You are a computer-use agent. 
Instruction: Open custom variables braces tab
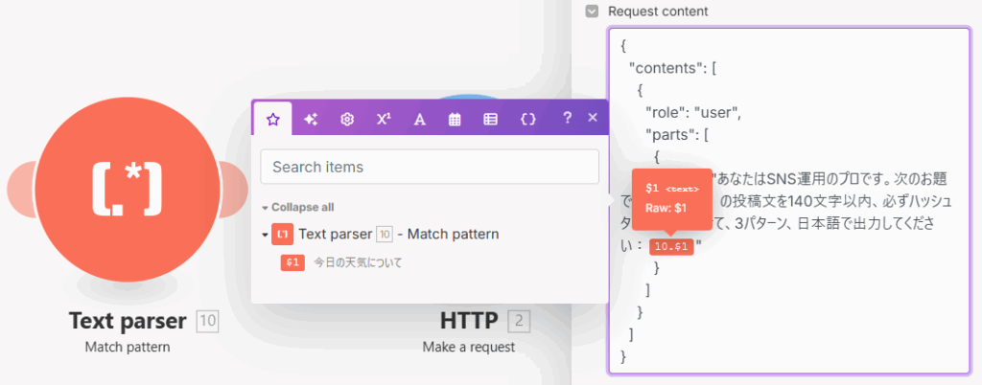pos(527,119)
